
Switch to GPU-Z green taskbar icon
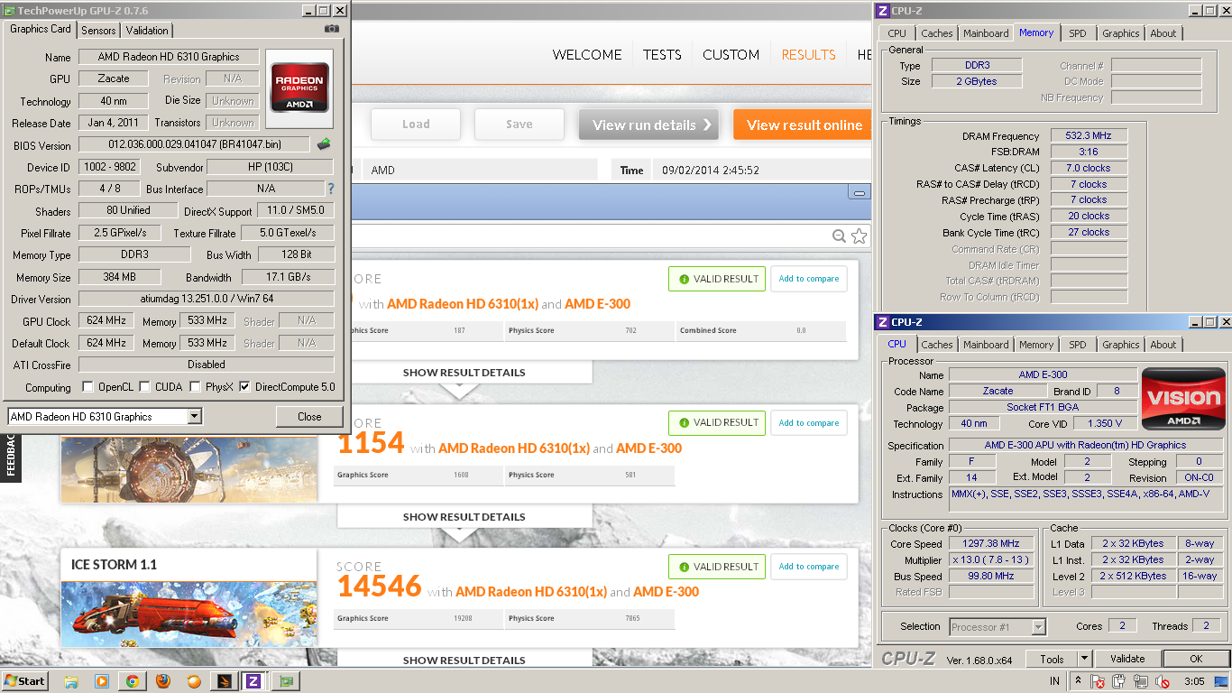(x=288, y=681)
